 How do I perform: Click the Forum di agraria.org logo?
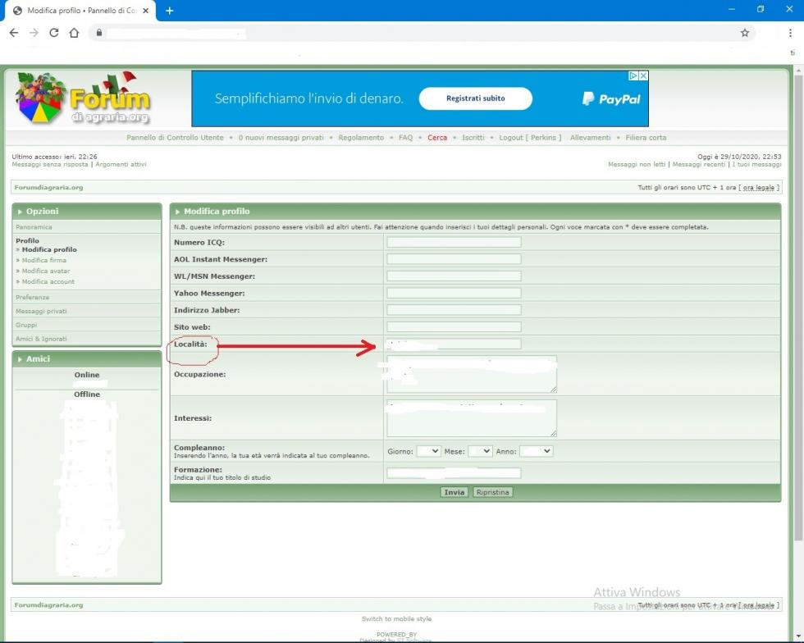pyautogui.click(x=82, y=100)
